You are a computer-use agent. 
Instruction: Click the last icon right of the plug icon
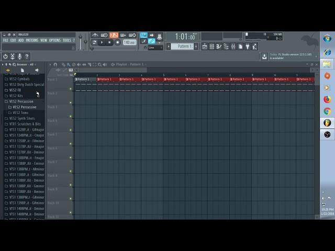pos(255,47)
